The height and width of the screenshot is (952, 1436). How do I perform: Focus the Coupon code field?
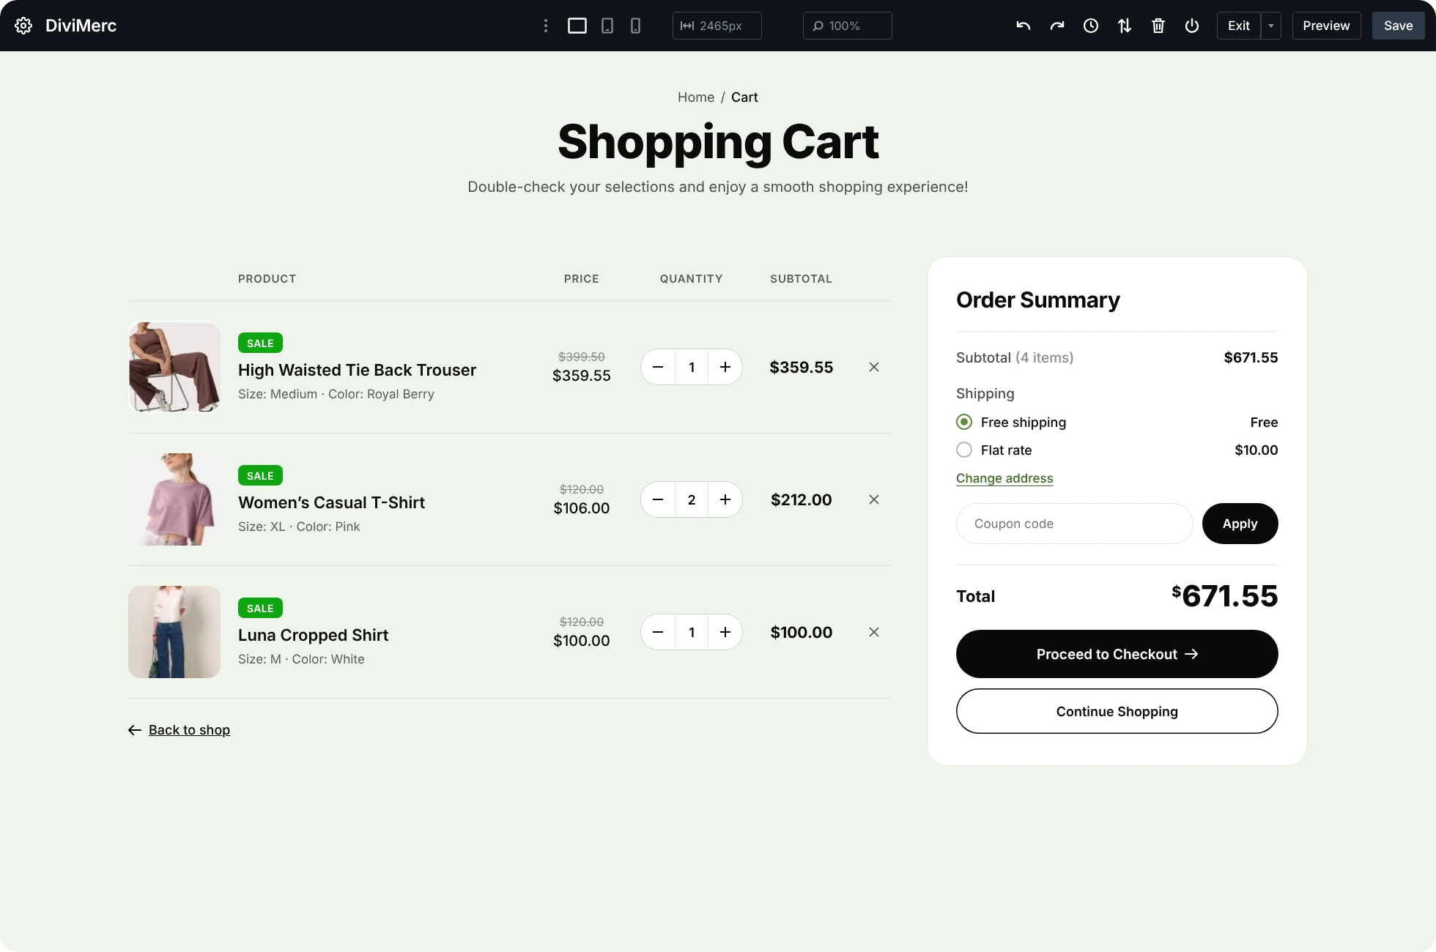[1074, 524]
